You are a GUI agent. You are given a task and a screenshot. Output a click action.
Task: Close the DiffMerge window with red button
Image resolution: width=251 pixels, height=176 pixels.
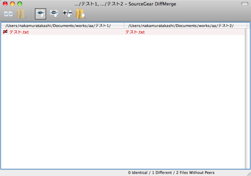point(5,4)
